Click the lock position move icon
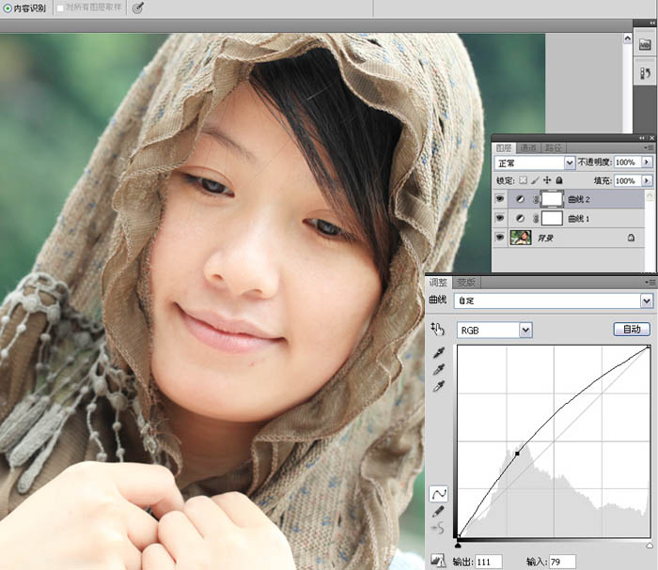Image resolution: width=658 pixels, height=570 pixels. 547,180
